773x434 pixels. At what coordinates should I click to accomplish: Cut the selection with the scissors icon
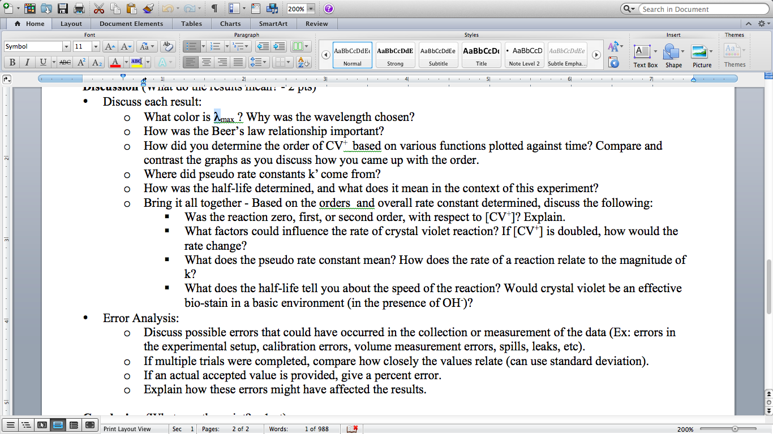click(x=99, y=8)
